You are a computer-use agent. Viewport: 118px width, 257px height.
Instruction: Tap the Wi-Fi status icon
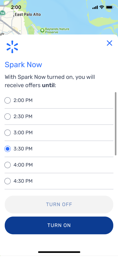[102, 7]
